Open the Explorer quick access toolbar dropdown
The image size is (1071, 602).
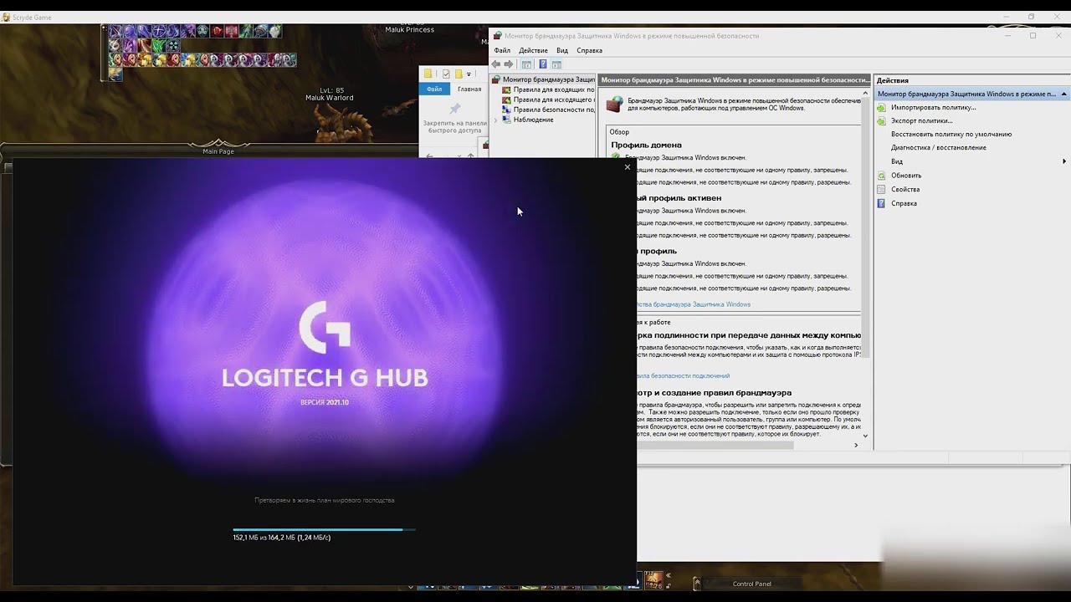pyautogui.click(x=469, y=74)
